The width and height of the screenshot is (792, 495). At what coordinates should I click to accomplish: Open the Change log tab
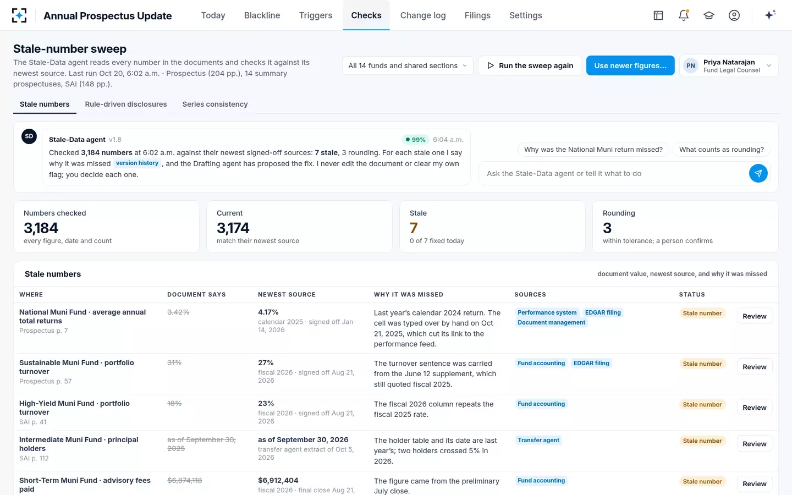coord(423,15)
